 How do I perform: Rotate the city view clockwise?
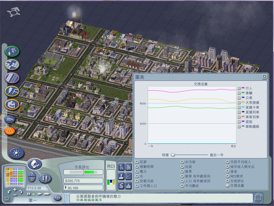(x=21, y=192)
